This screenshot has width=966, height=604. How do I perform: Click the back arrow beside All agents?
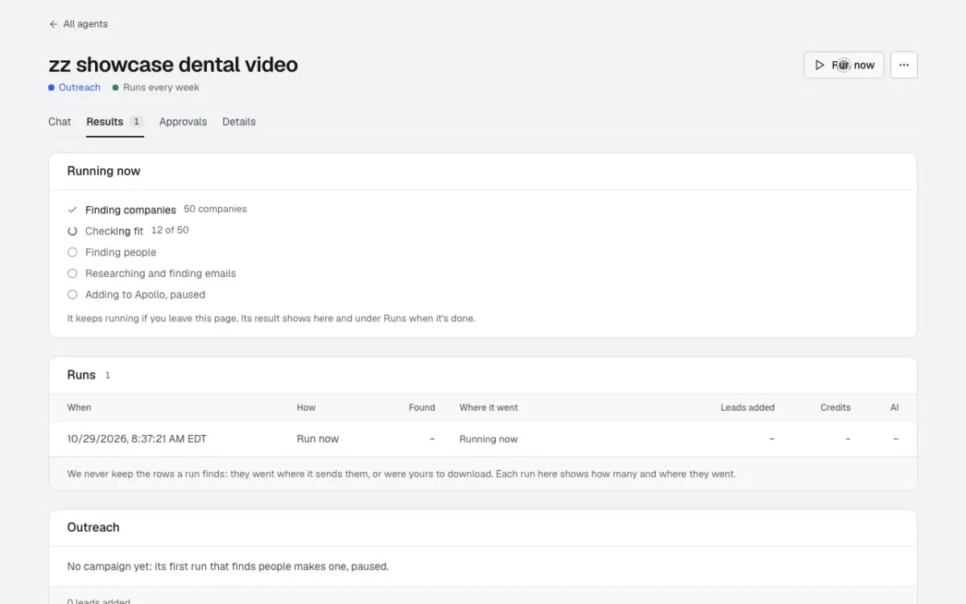click(x=53, y=24)
